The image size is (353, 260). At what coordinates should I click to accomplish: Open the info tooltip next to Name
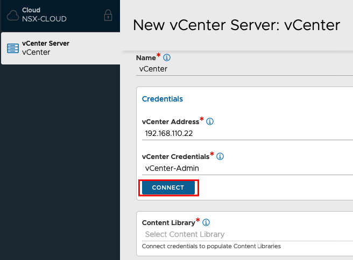click(167, 57)
